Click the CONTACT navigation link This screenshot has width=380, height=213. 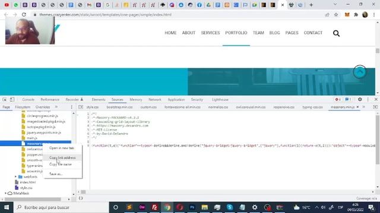(313, 33)
